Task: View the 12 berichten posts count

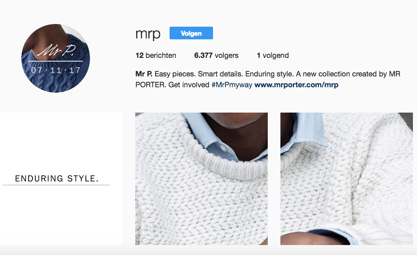Action: click(x=156, y=55)
